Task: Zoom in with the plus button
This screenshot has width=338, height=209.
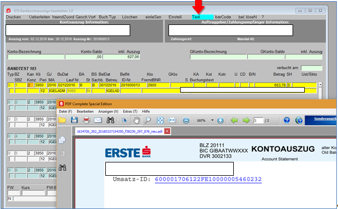Action: (x=221, y=120)
